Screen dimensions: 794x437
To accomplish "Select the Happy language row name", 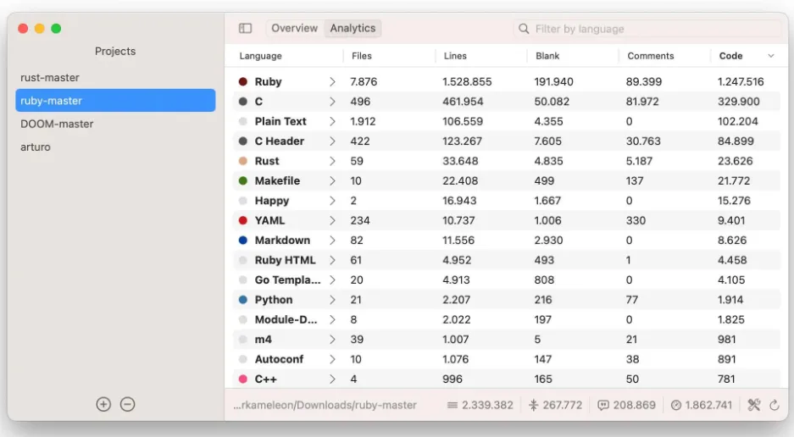I will 272,201.
